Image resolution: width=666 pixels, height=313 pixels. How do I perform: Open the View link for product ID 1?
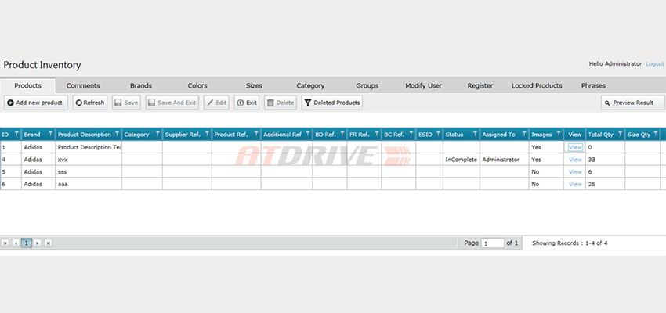click(x=575, y=147)
